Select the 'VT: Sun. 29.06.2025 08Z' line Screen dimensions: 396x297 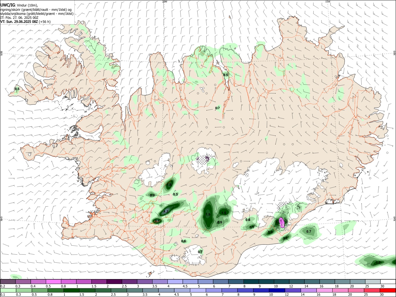pyautogui.click(x=19, y=22)
